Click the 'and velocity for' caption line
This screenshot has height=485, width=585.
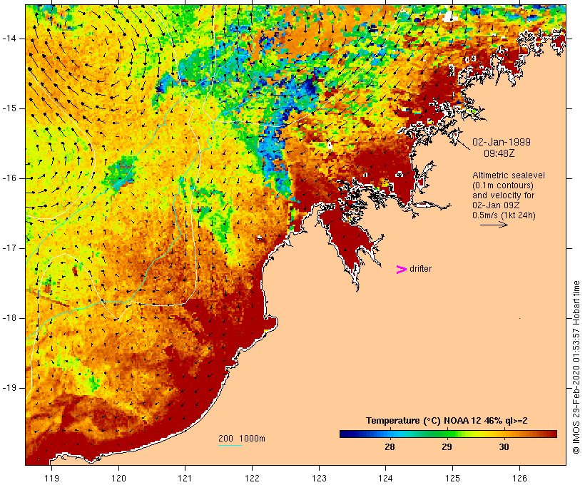pos(503,195)
